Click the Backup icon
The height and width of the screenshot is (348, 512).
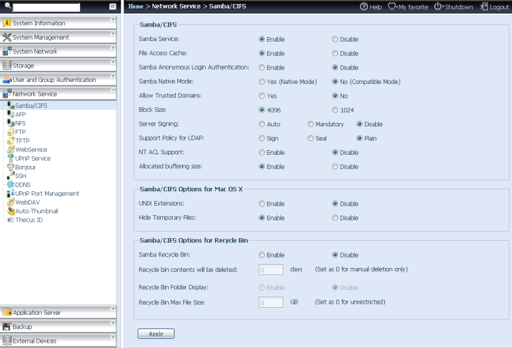click(x=7, y=327)
